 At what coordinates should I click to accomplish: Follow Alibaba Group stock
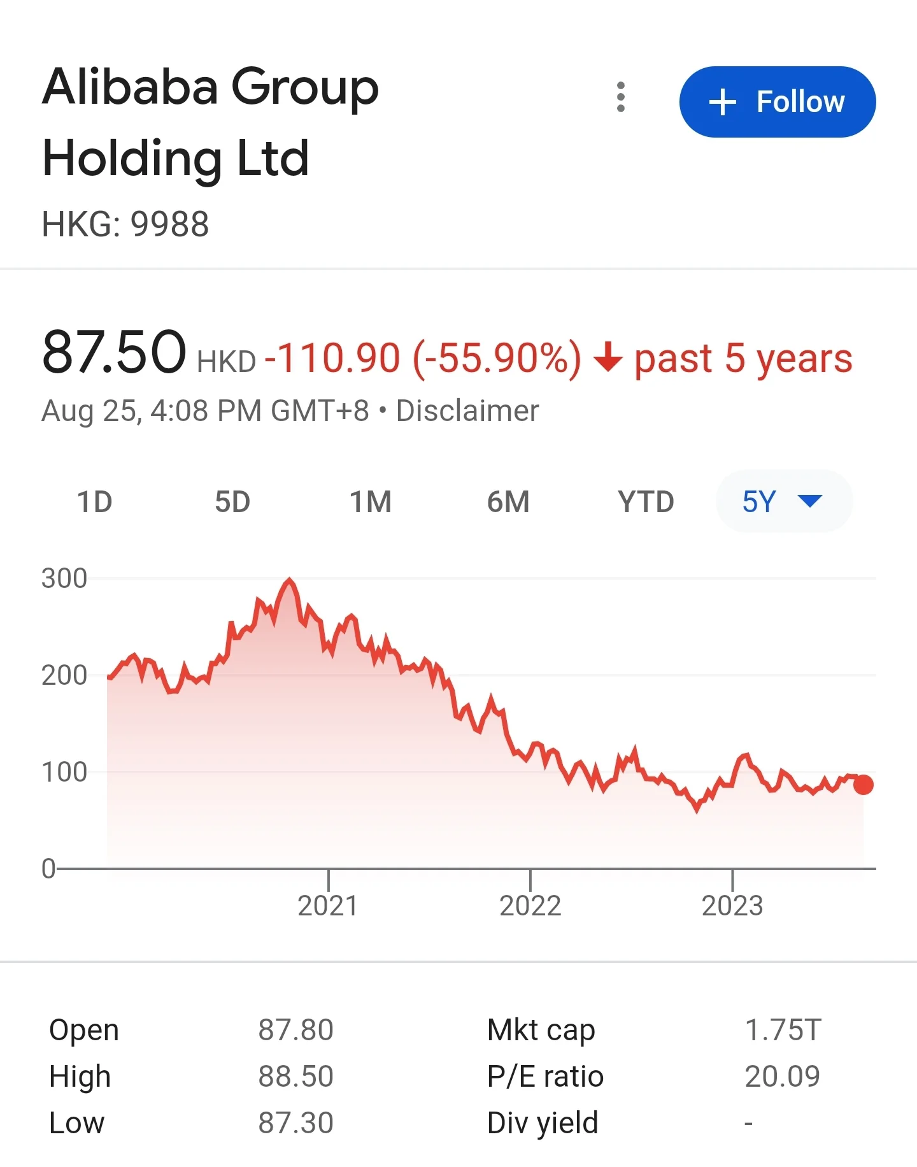(x=778, y=102)
